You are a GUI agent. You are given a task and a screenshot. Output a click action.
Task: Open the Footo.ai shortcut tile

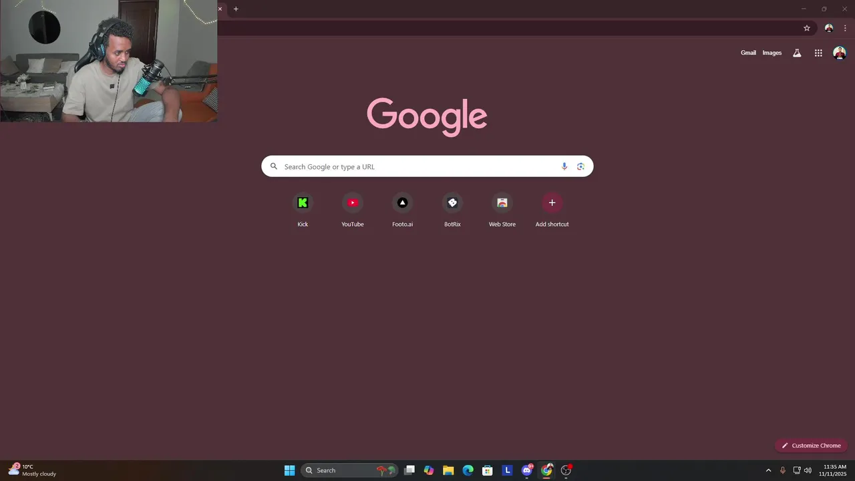(x=402, y=210)
